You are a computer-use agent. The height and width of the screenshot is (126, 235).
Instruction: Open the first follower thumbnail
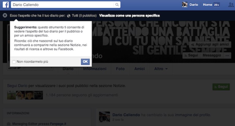pos(11,95)
